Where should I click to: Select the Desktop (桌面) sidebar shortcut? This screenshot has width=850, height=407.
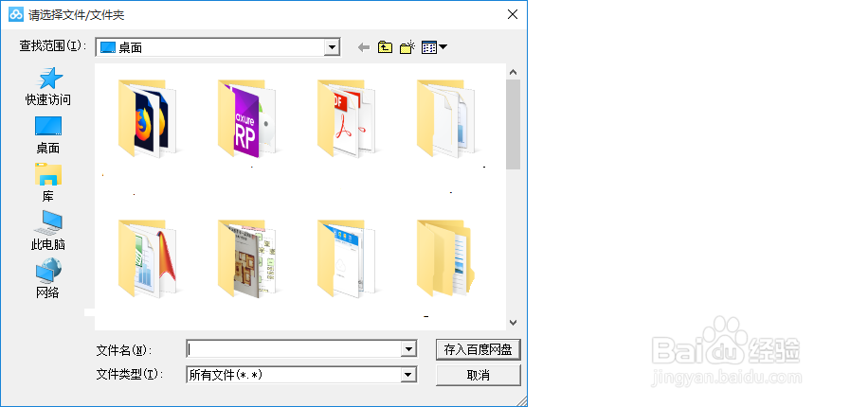[x=47, y=134]
